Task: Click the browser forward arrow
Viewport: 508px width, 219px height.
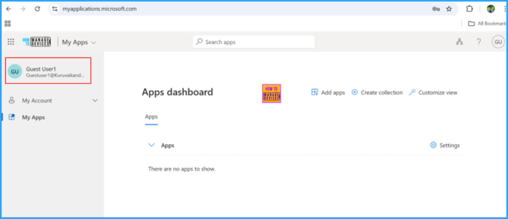Action: tap(23, 9)
